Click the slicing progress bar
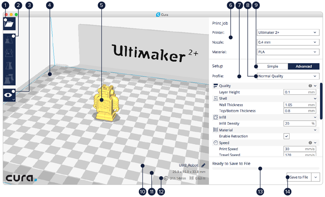 [x=266, y=168]
